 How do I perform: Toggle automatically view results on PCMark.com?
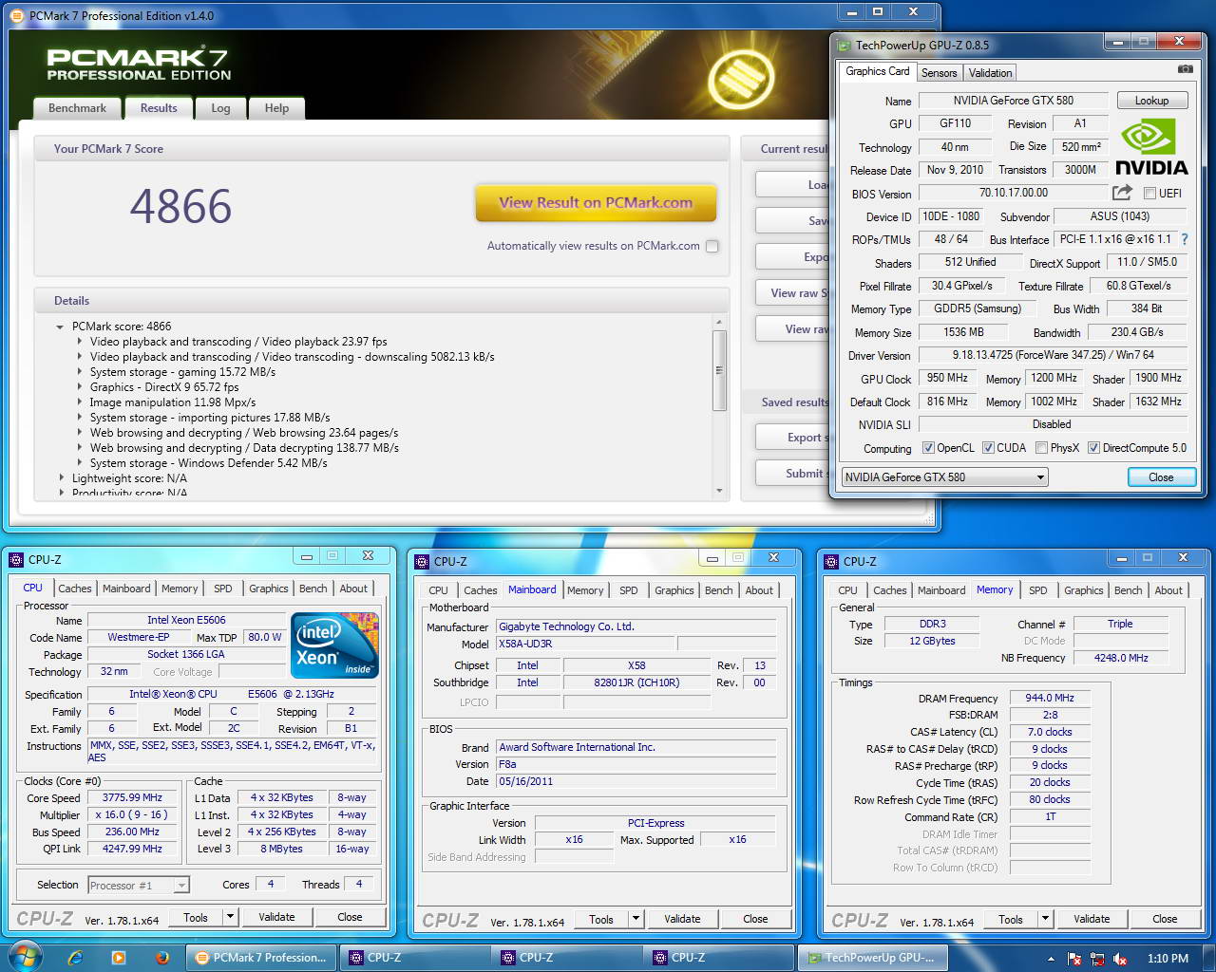[x=712, y=246]
